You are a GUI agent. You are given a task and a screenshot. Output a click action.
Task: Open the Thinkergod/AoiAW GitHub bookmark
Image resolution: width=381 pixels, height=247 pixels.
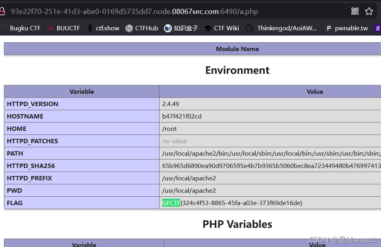pos(281,28)
